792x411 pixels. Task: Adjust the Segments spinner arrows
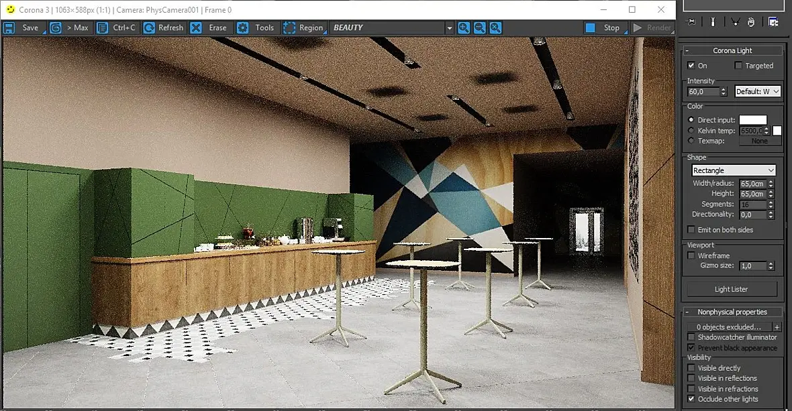point(771,204)
